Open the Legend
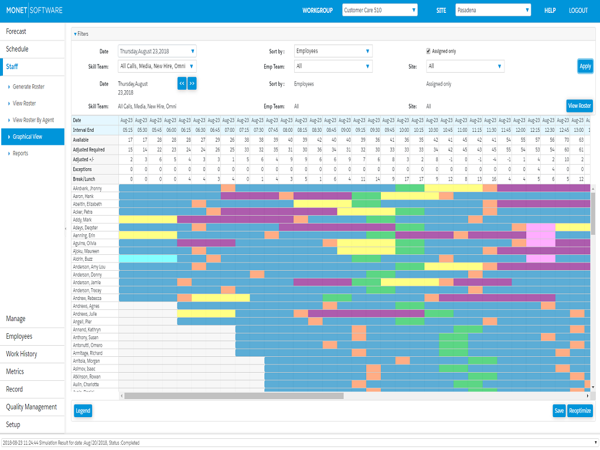 [83, 411]
